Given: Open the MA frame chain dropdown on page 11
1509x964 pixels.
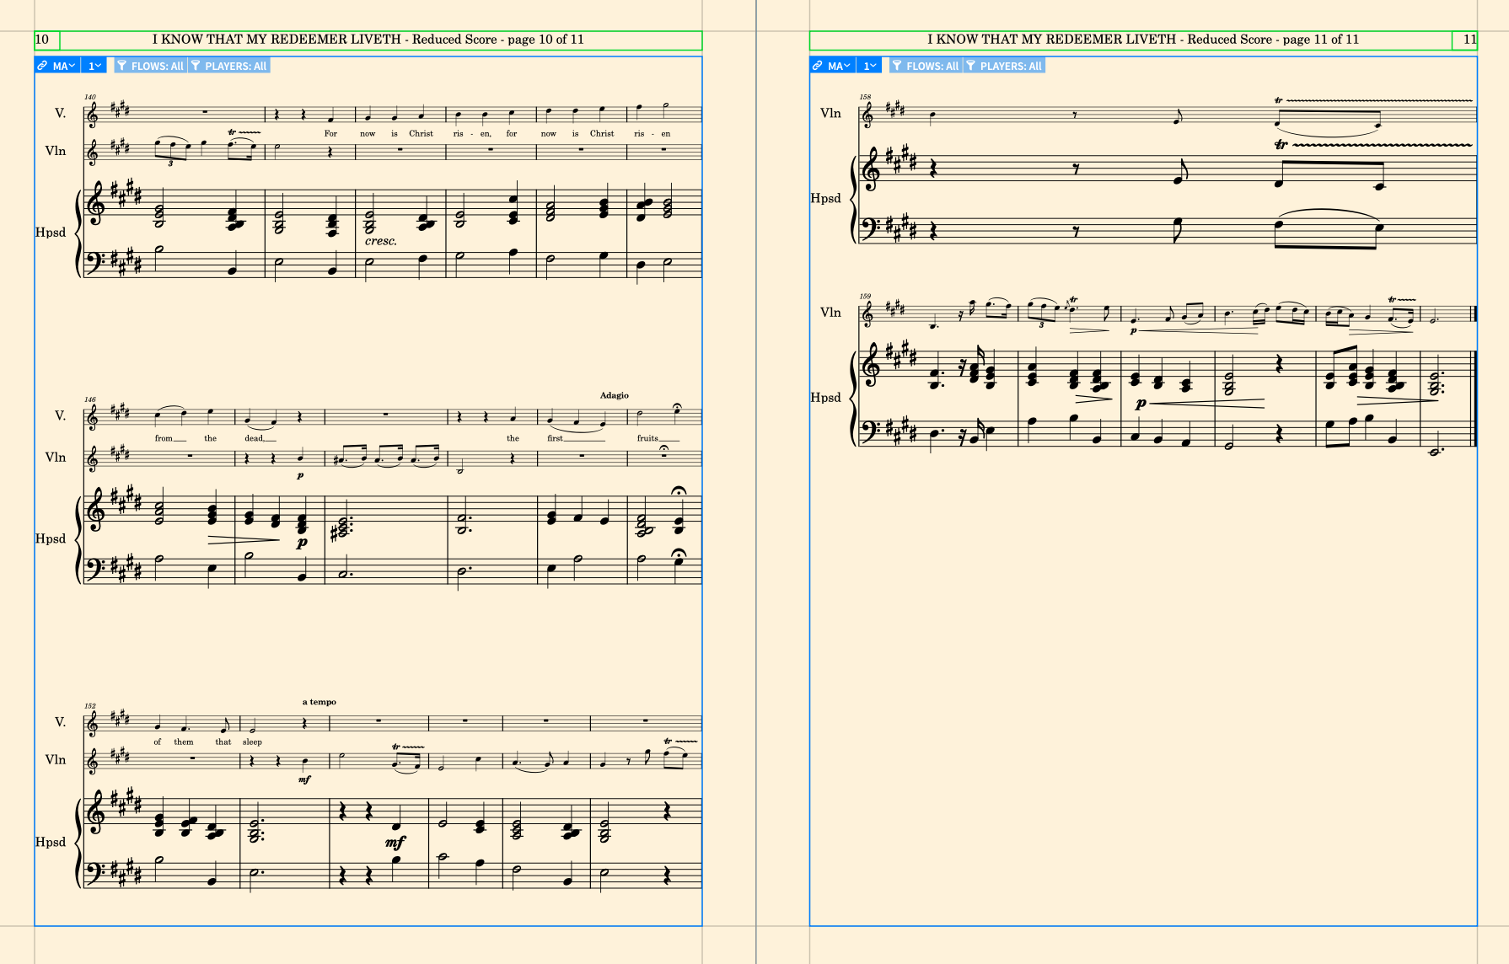Looking at the screenshot, I should pyautogui.click(x=840, y=66).
